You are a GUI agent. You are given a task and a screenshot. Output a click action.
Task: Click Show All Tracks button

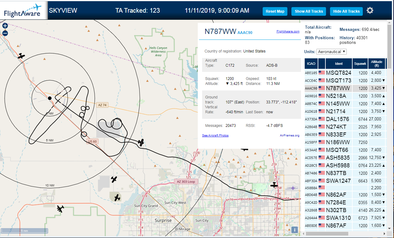[x=309, y=11]
